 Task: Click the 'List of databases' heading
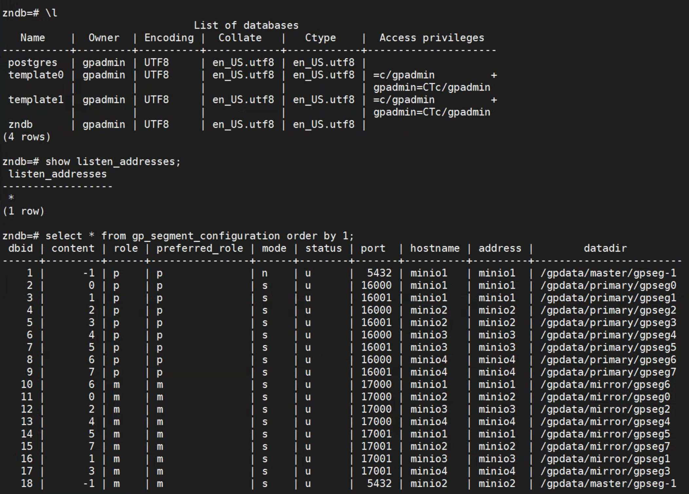click(x=246, y=26)
